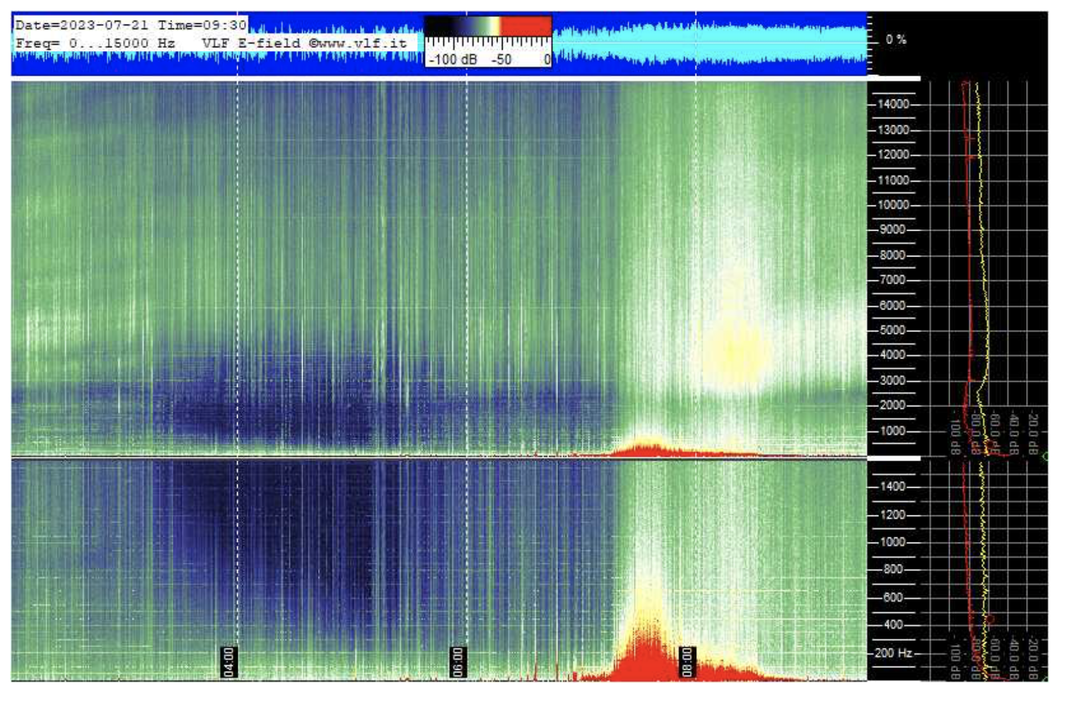The height and width of the screenshot is (707, 1072).
Task: Click the 11000 frequency tick label
Action: 894,181
